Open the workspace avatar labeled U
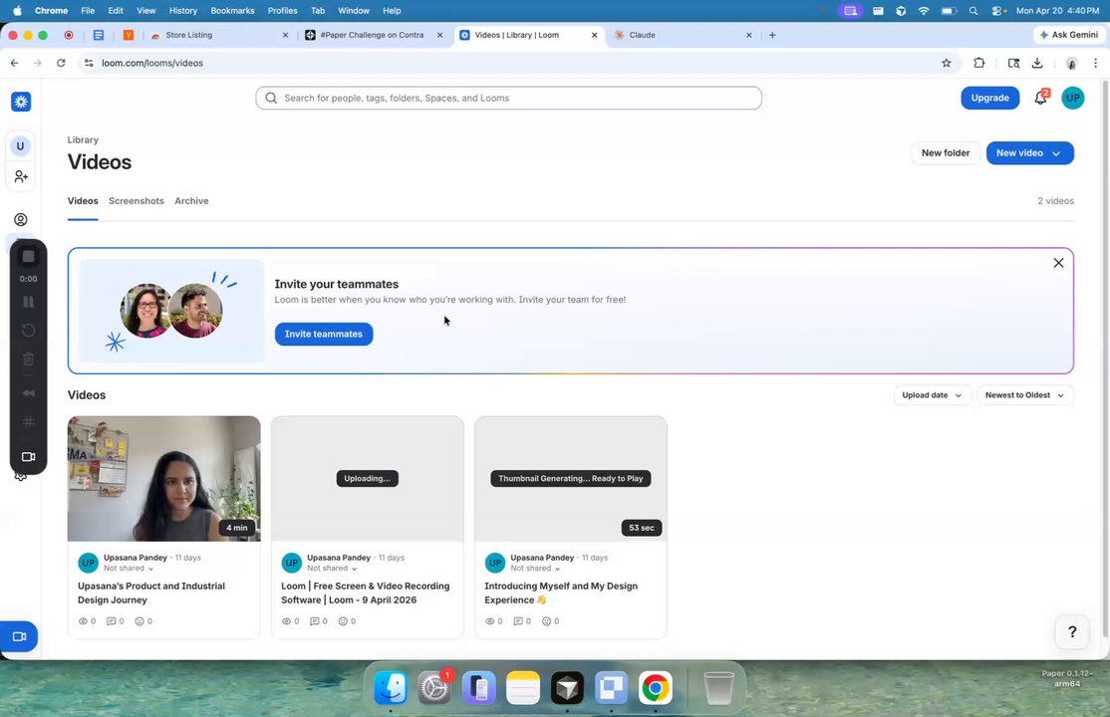Image resolution: width=1110 pixels, height=717 pixels. 21,146
